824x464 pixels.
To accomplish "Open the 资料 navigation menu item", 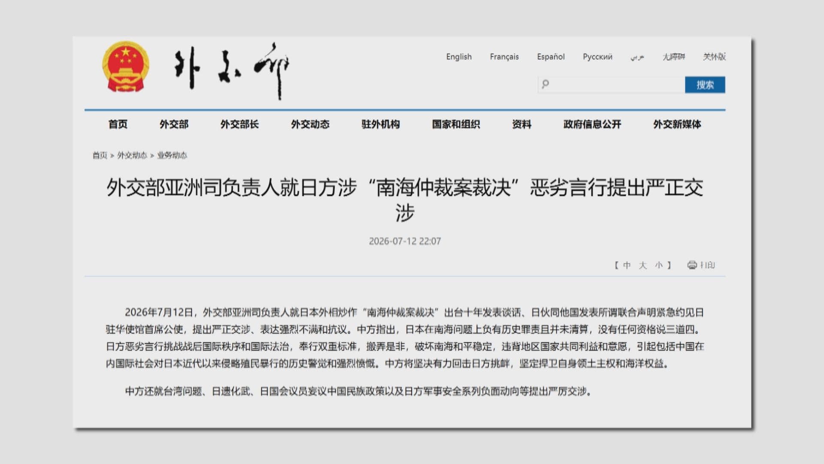I will pos(522,124).
